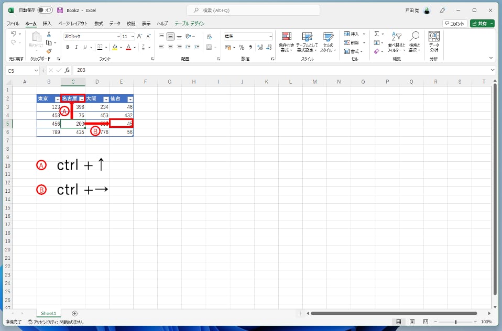Click the Undo icon

tap(14, 34)
